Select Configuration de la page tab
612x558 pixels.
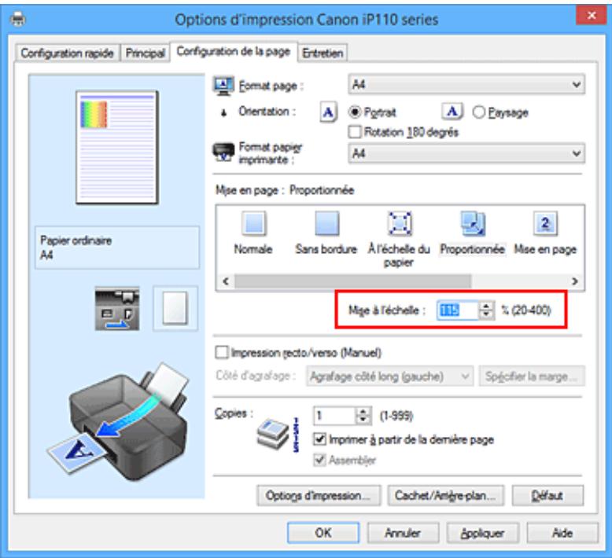coord(234,51)
